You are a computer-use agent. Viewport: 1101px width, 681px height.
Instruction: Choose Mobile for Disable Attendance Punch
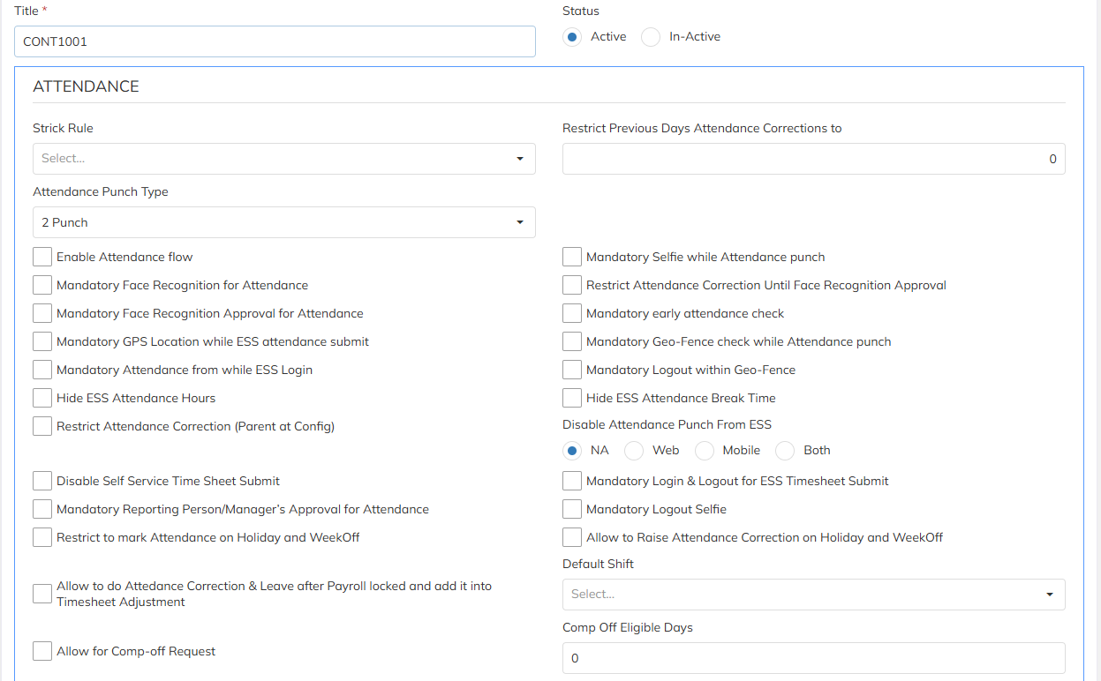coord(705,451)
